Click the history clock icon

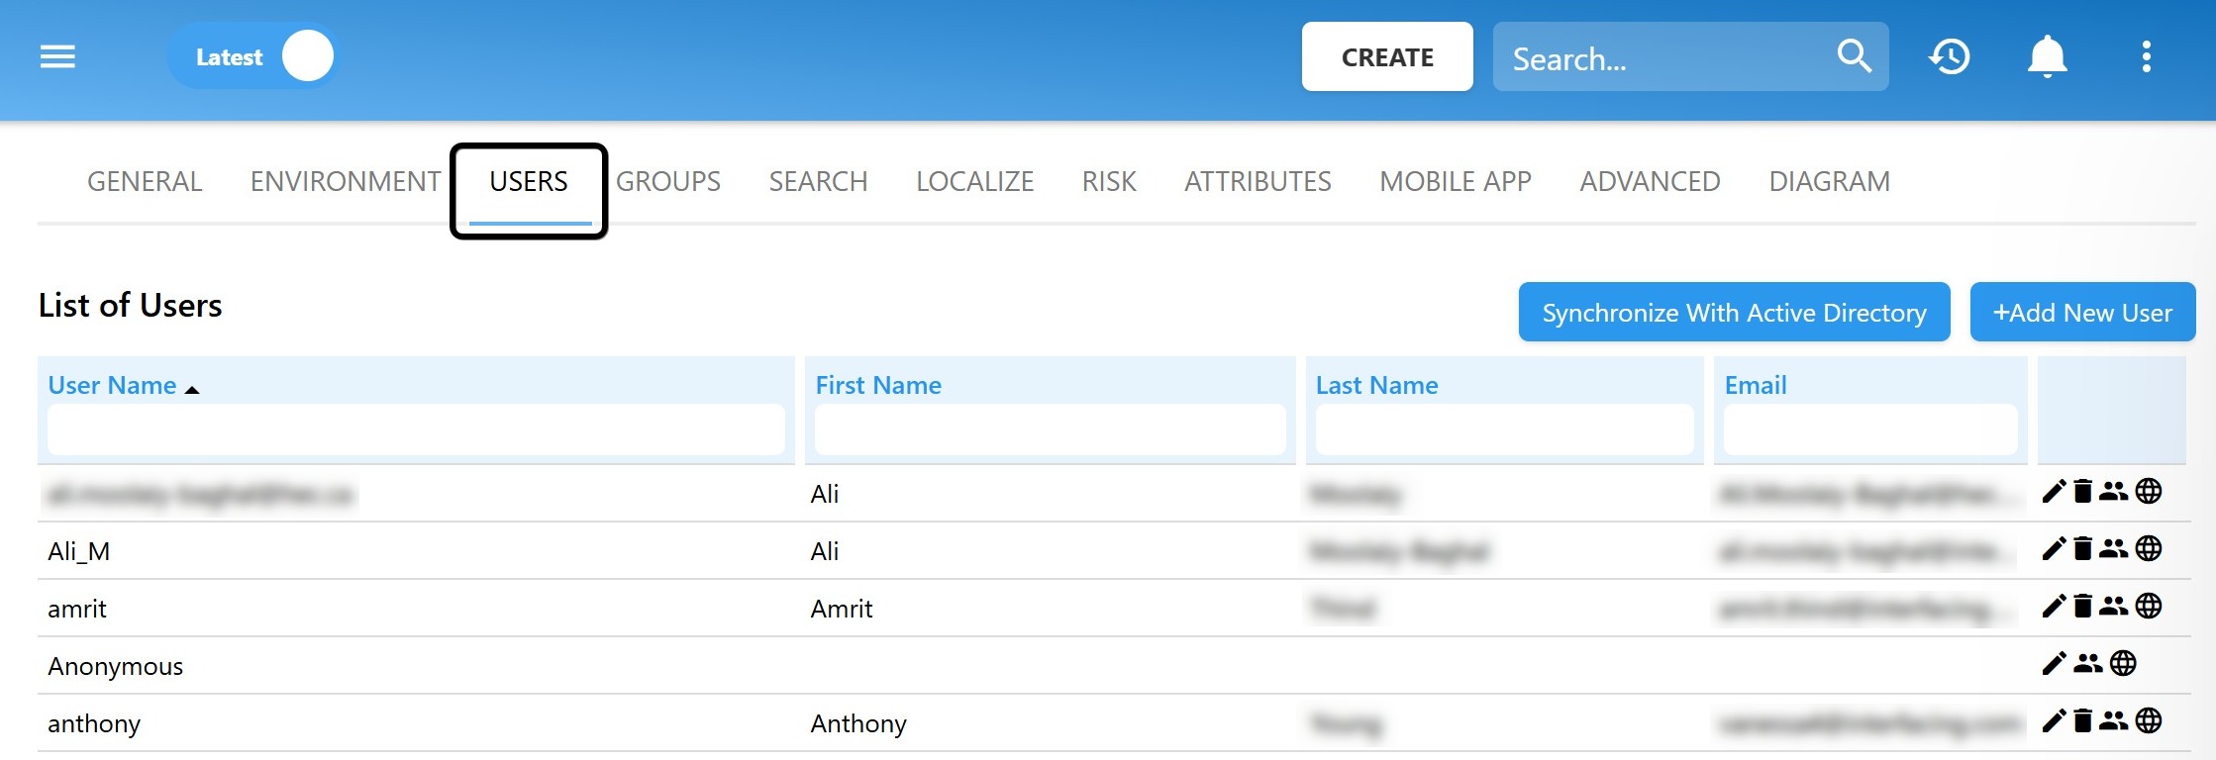pos(1949,56)
